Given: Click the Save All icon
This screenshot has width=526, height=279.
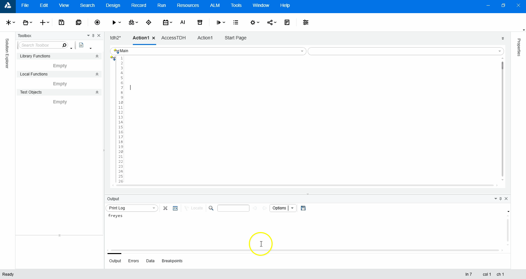Looking at the screenshot, I should [79, 22].
